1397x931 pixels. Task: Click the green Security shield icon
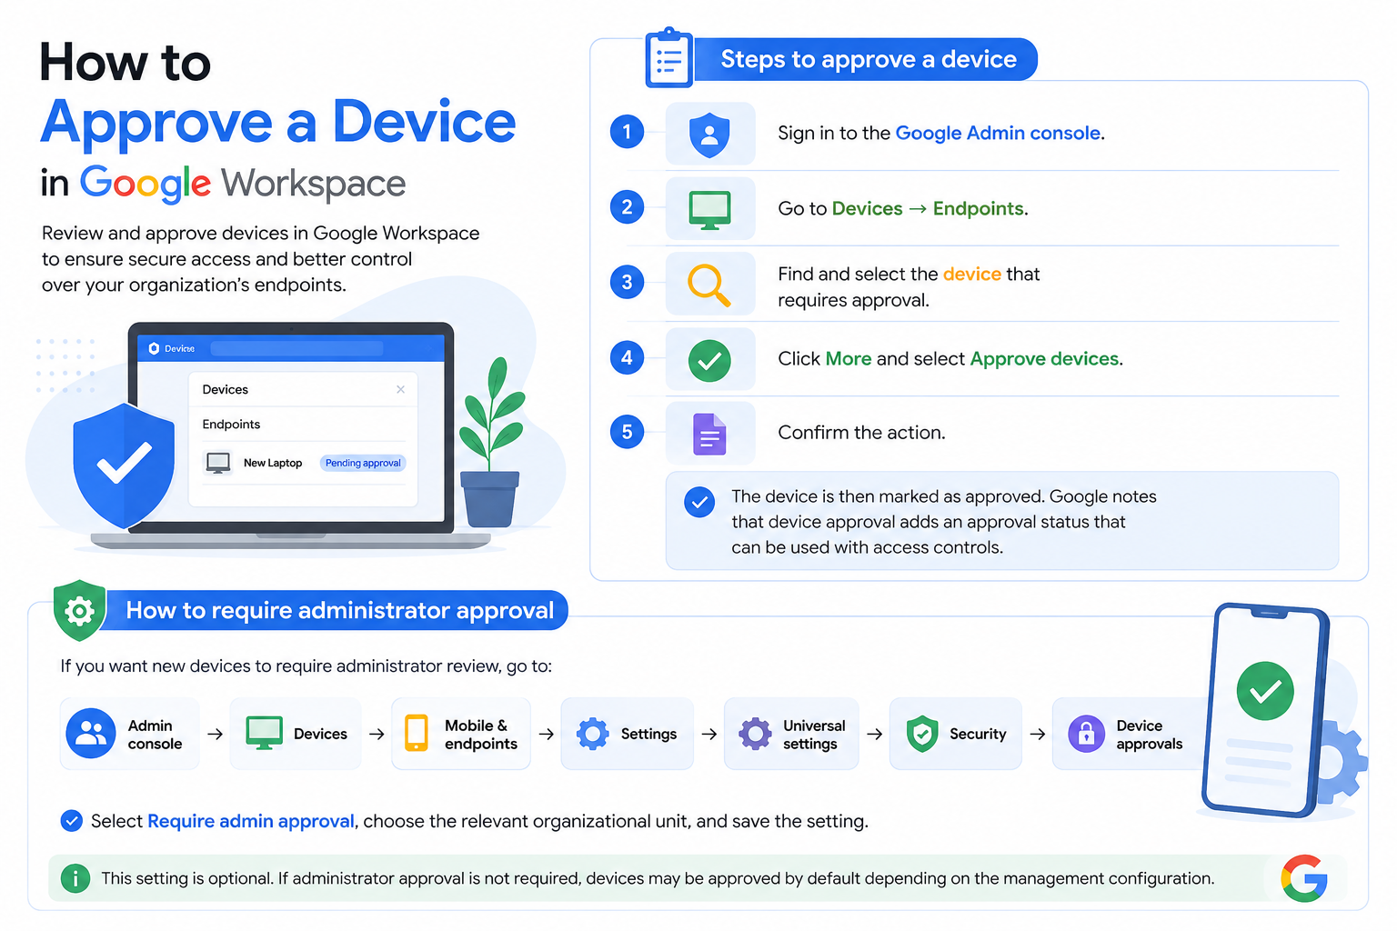(922, 734)
